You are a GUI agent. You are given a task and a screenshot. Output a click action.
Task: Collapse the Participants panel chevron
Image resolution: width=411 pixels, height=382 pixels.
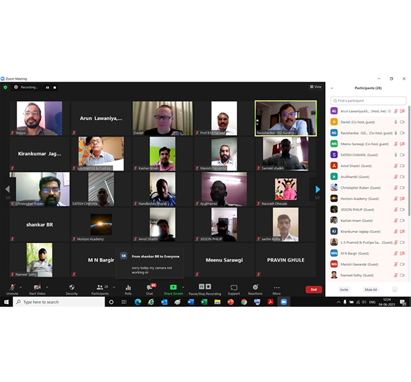[x=332, y=88]
